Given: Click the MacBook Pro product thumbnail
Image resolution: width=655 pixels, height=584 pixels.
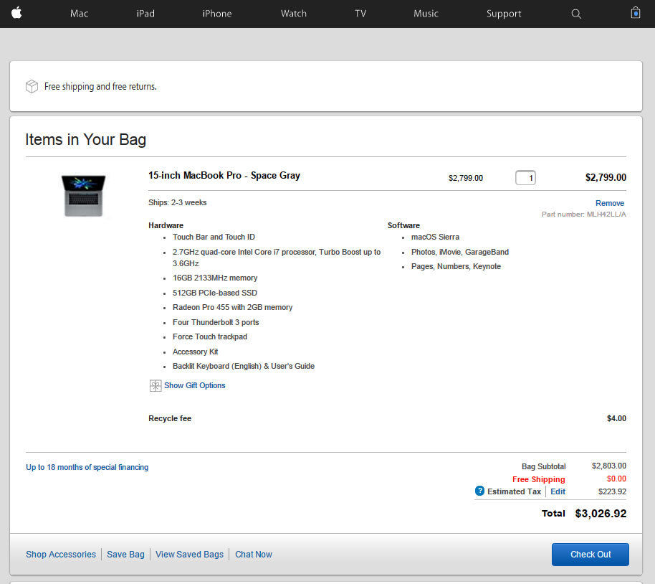Looking at the screenshot, I should point(84,195).
